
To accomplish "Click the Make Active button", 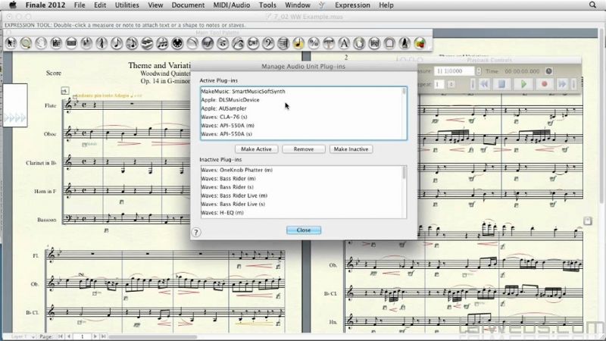I will pos(256,149).
